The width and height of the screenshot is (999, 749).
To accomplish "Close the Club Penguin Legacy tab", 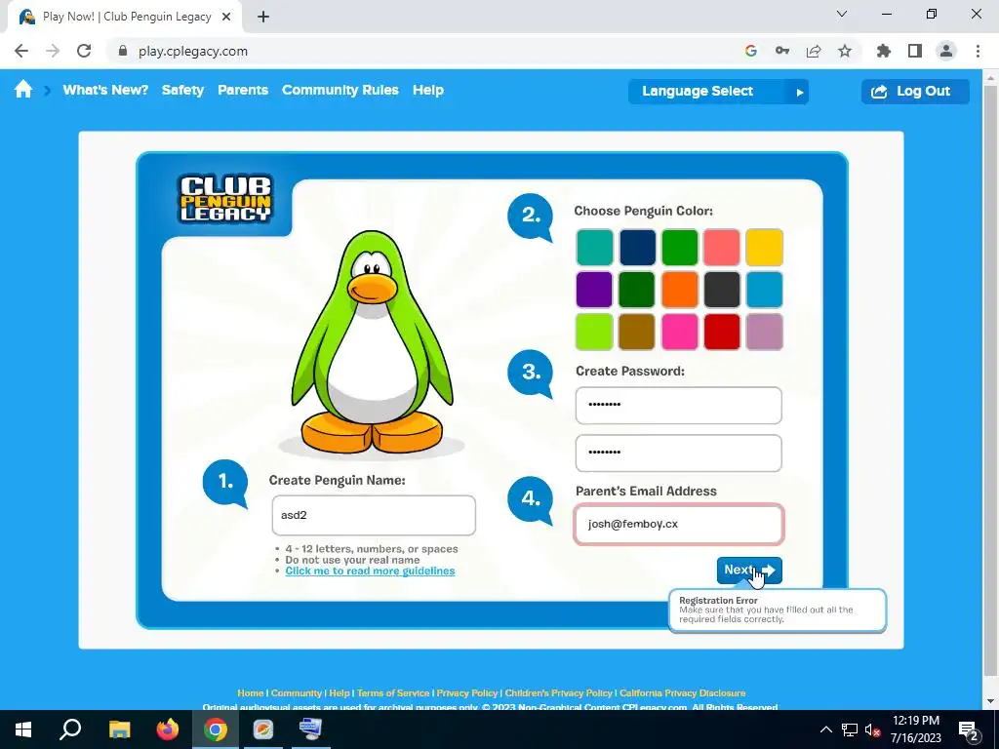I will coord(226,18).
